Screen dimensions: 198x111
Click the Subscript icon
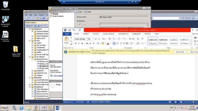[x=90, y=43]
